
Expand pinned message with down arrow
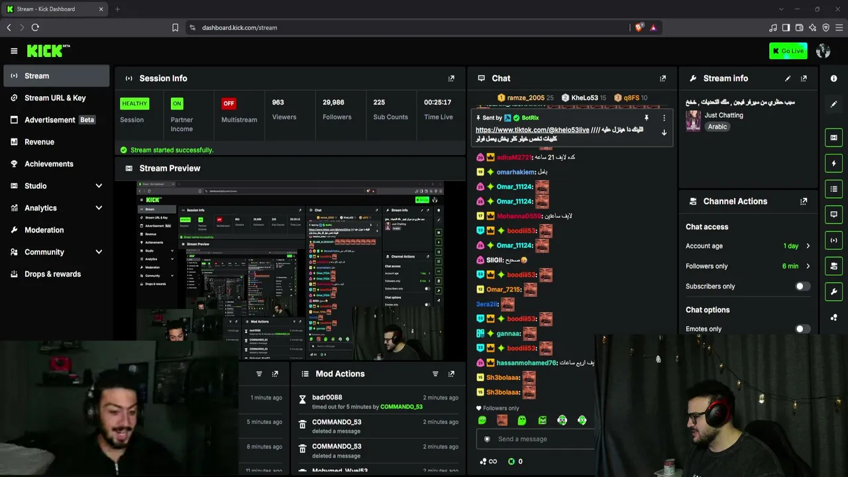[664, 132]
